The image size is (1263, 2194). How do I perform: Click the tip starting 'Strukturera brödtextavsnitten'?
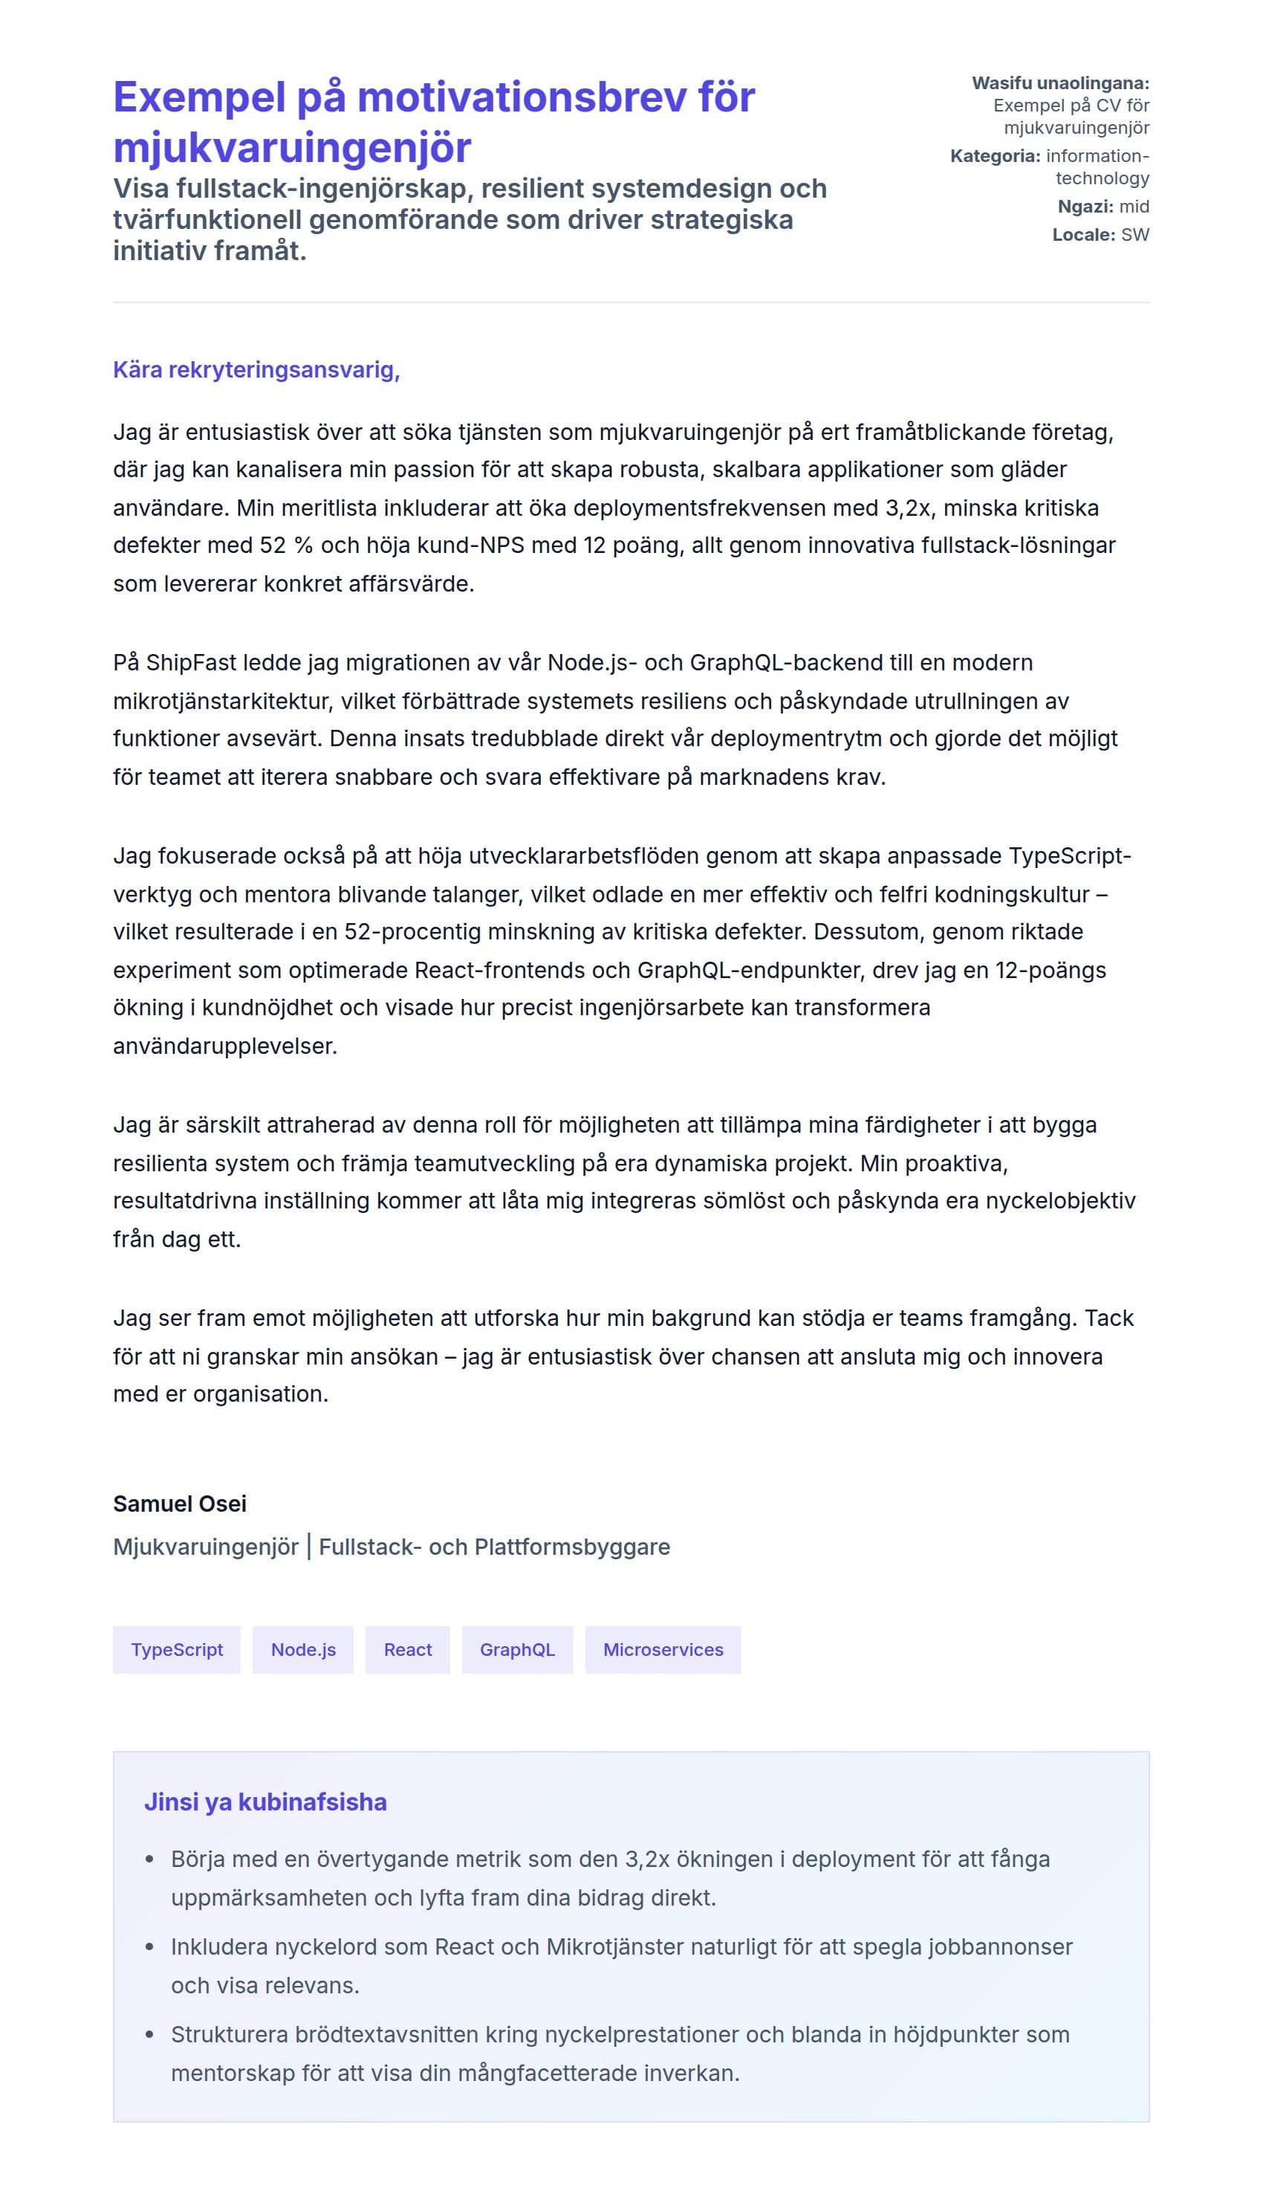click(620, 2054)
